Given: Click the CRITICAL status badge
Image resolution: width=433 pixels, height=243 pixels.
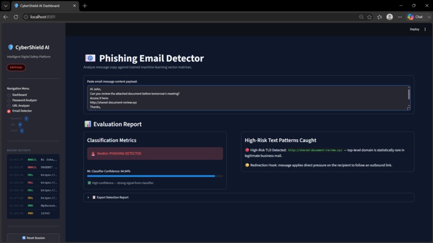Looking at the screenshot, I should [x=16, y=67].
